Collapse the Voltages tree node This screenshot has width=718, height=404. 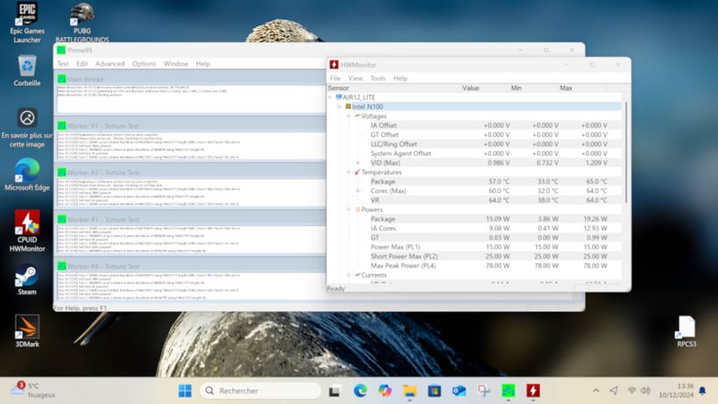[x=349, y=116]
